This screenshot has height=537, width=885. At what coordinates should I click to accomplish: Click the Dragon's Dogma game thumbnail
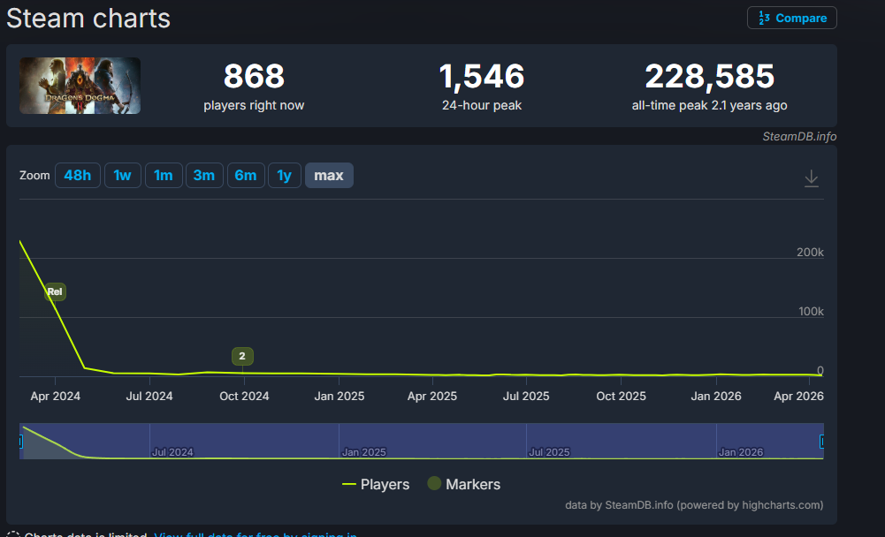(80, 86)
